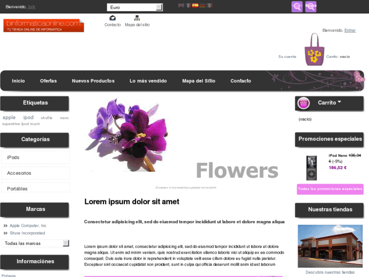Expand the Carrito block arrow

(x=340, y=102)
